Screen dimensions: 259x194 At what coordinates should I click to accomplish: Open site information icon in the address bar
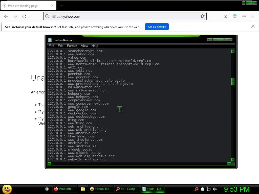point(47,16)
